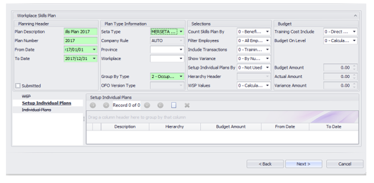The image size is (374, 183).
Task: Collapse the Workplace Skills Plan panel
Action: click(355, 15)
